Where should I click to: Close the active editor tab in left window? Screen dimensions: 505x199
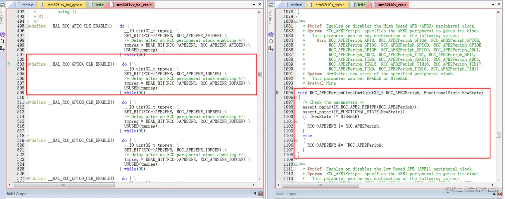(260, 5)
